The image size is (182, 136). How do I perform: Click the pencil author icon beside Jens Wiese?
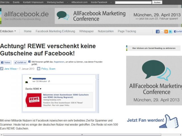pos(2,69)
